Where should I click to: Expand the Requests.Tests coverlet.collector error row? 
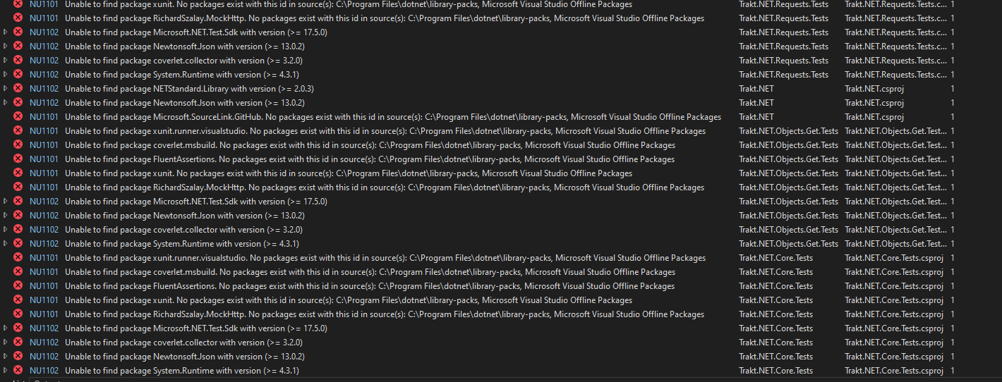[x=6, y=61]
